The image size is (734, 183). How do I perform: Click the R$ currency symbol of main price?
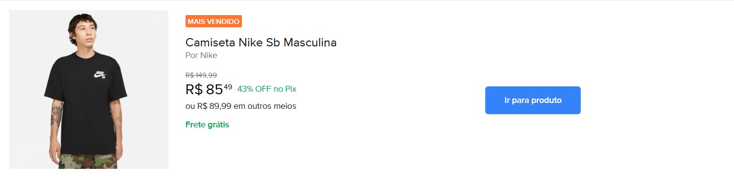pyautogui.click(x=194, y=90)
